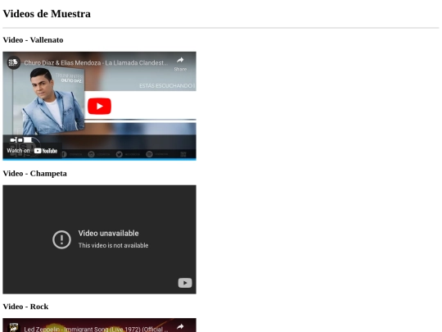Screen dimensions: 442x332
Task: Click the Video unavailable warning icon
Action: click(x=61, y=239)
